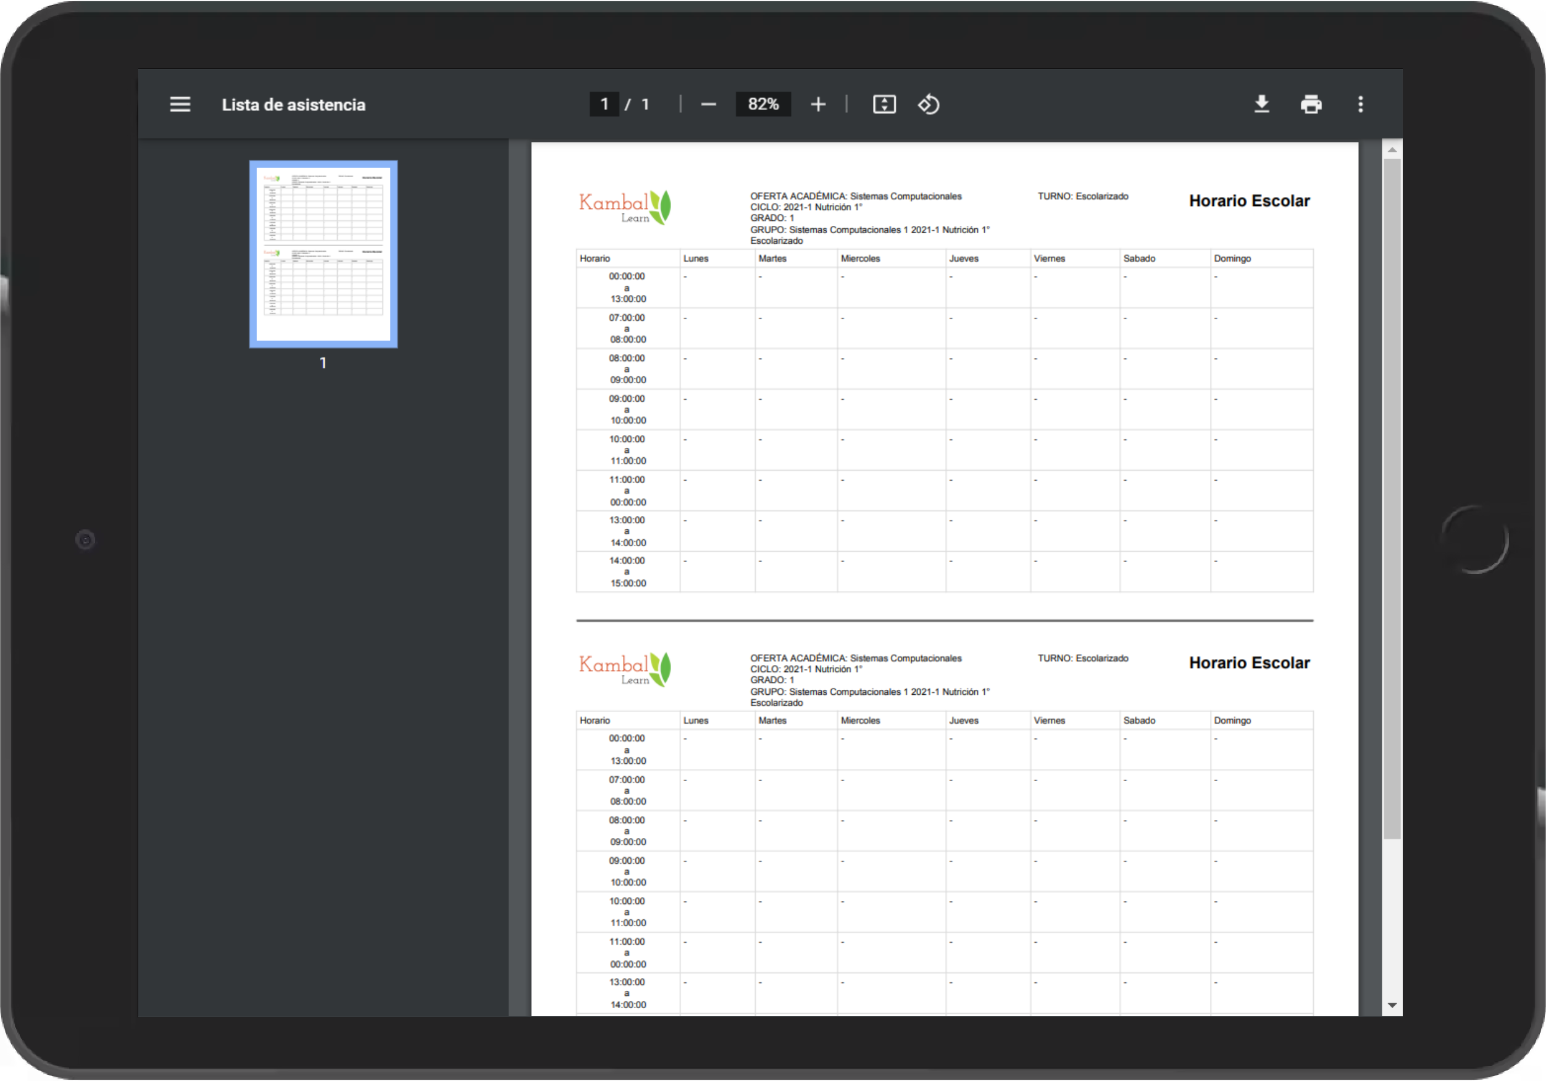Click '07:00:00 a 08:00:00' row in first table
The height and width of the screenshot is (1081, 1546).
(x=945, y=328)
